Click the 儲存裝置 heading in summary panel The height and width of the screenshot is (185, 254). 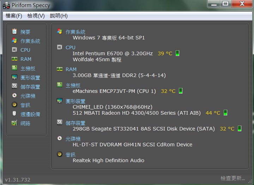tap(75, 123)
